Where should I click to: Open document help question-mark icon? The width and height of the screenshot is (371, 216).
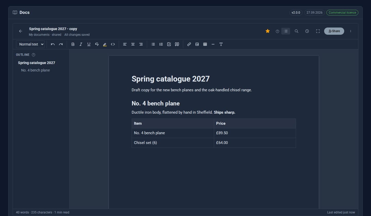coord(277,31)
